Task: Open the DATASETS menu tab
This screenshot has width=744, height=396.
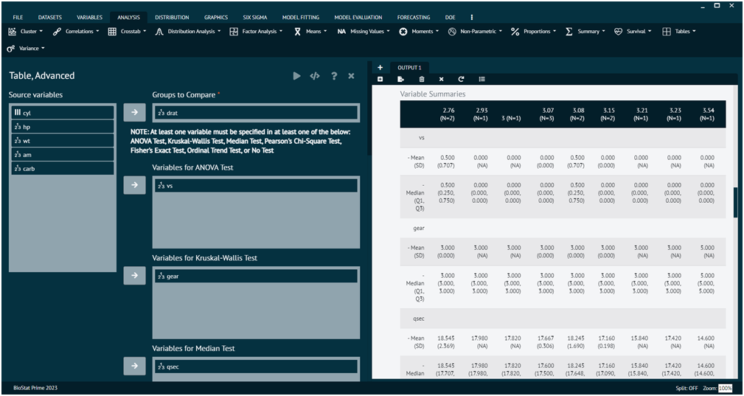Action: pyautogui.click(x=50, y=18)
